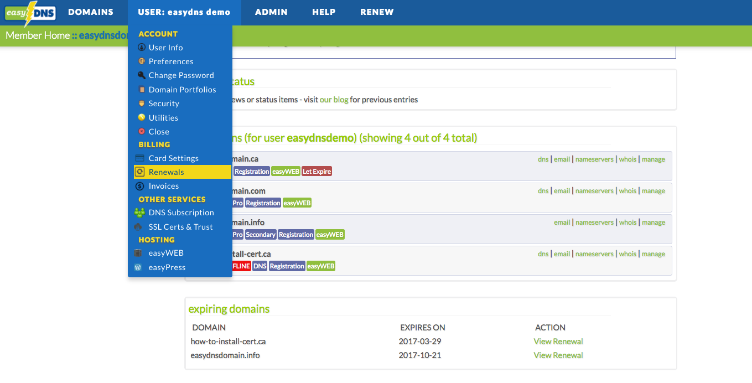Select Preferences in the dropdown menu
Screen dimensions: 752x383
click(x=171, y=61)
